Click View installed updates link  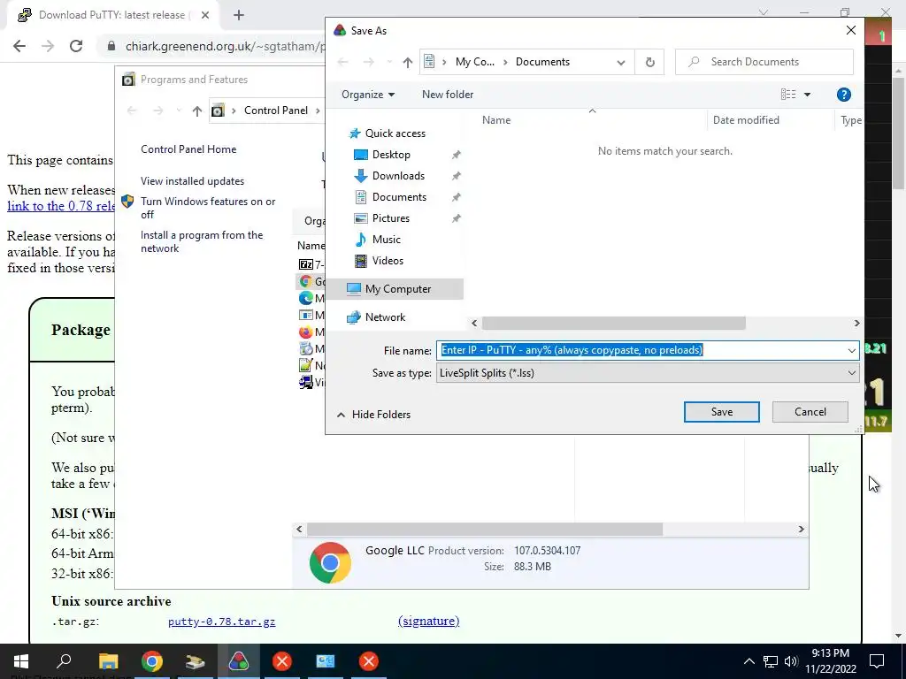192,181
